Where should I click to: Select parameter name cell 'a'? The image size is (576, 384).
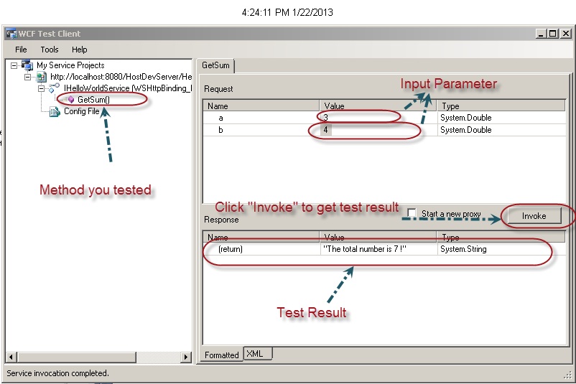click(x=261, y=118)
